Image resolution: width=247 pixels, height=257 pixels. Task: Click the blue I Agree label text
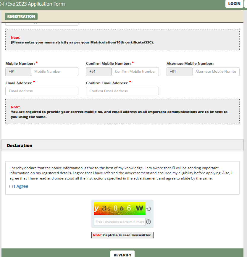point(21,186)
